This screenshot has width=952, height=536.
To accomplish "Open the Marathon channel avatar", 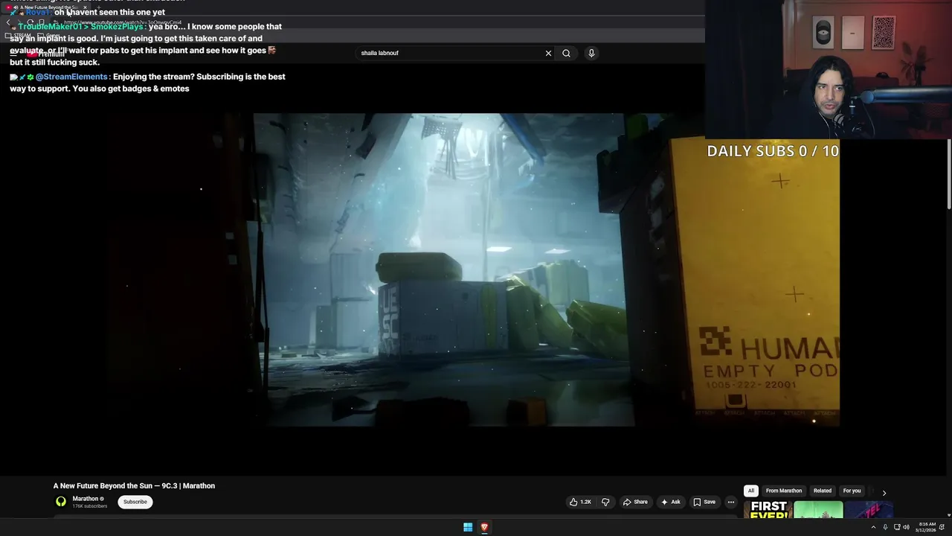I will [61, 502].
